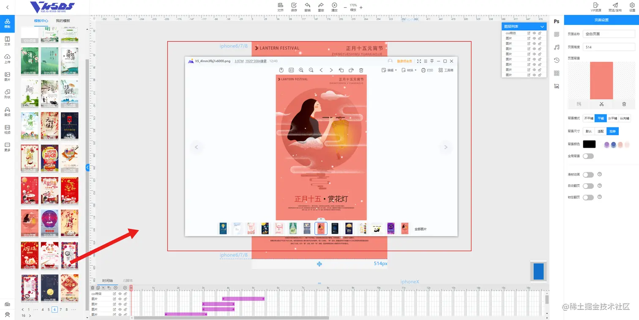Zoom in within the image viewer window
This screenshot has width=639, height=320.
(301, 70)
